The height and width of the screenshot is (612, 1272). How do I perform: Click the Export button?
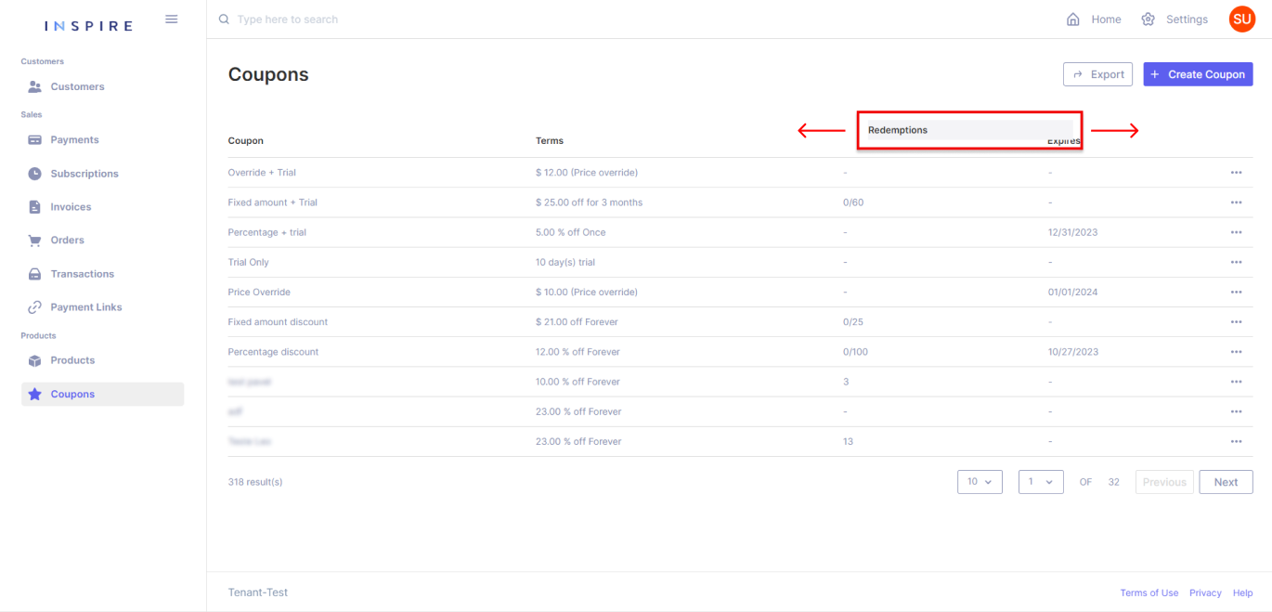coord(1097,74)
